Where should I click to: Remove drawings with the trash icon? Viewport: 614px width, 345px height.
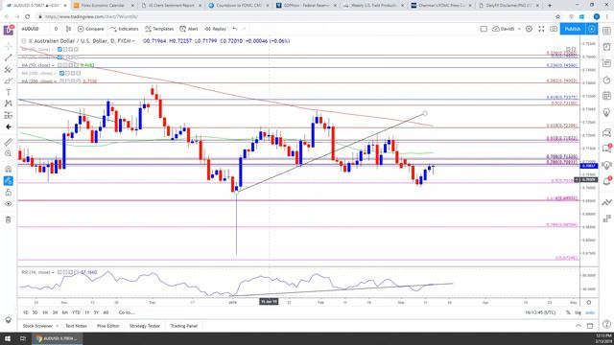pyautogui.click(x=9, y=219)
